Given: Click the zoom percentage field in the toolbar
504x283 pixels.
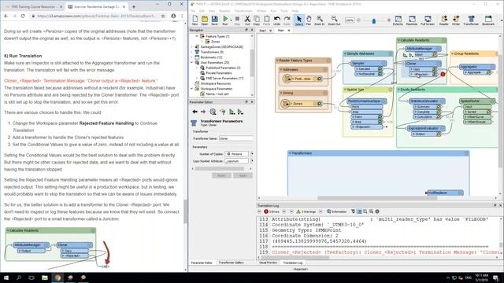Looking at the screenshot, I should (350, 20).
